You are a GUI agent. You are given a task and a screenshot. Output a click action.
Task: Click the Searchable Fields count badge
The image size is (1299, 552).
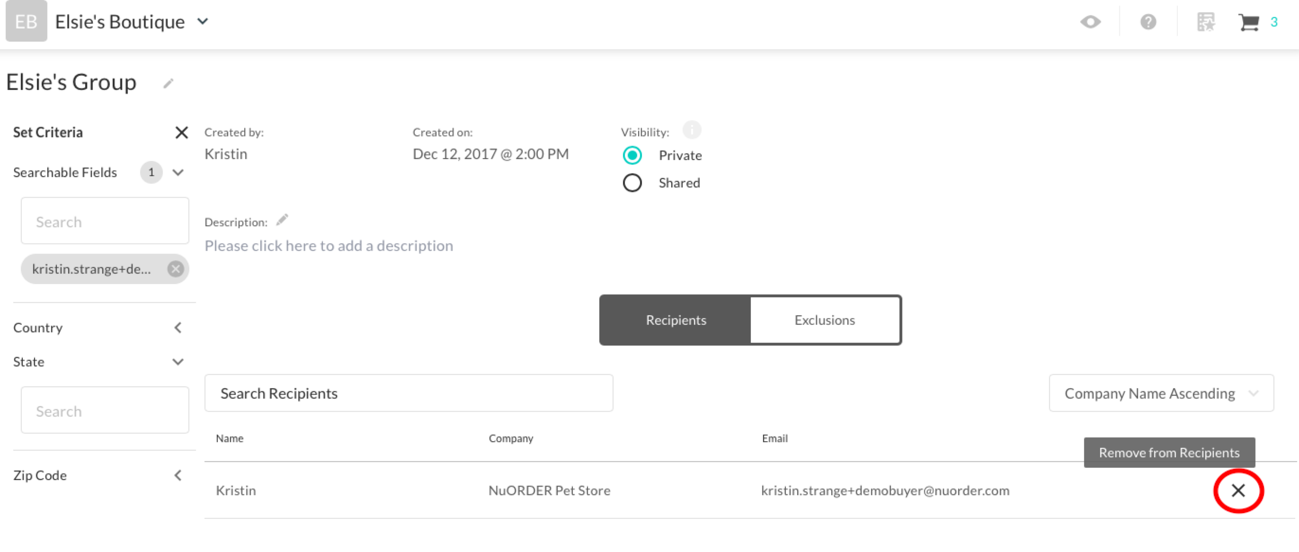151,172
